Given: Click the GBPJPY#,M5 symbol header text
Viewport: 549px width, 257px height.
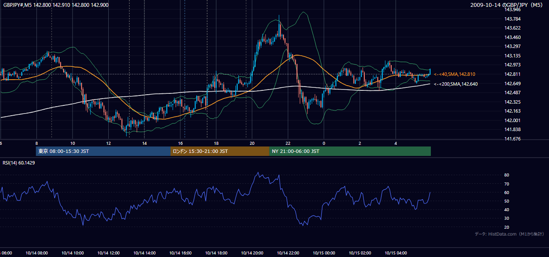Looking at the screenshot, I should coord(56,5).
